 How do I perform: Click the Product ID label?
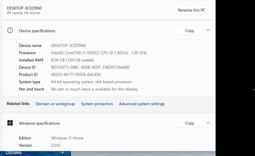click(x=28, y=75)
